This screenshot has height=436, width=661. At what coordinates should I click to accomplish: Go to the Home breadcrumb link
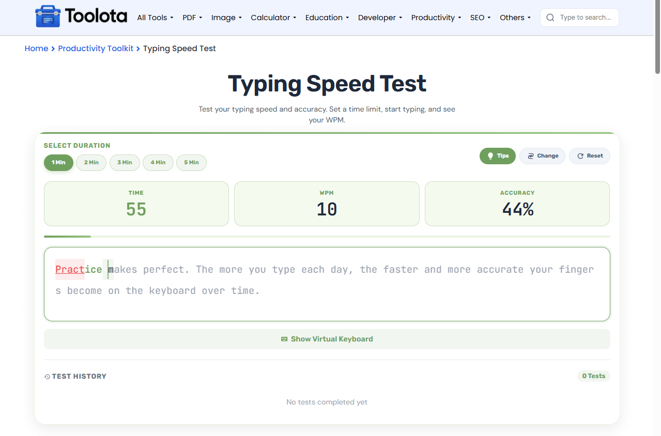click(x=36, y=49)
